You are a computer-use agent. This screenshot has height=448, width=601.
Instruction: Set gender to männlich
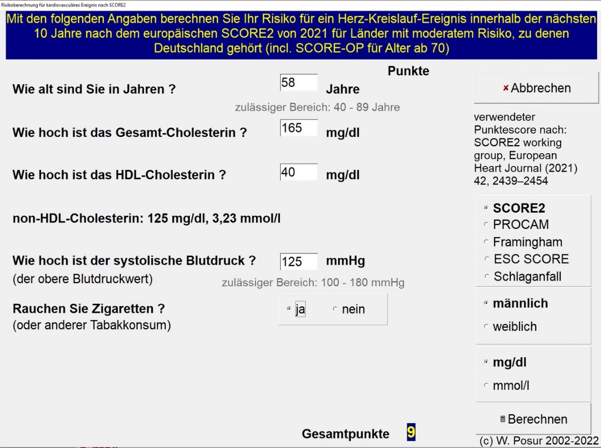coord(487,303)
